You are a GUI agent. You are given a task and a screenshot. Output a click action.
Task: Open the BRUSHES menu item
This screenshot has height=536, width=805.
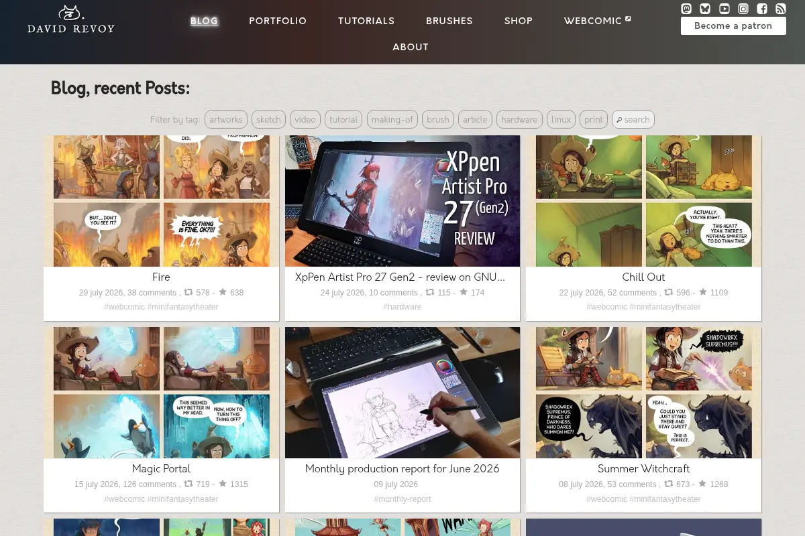coord(449,21)
